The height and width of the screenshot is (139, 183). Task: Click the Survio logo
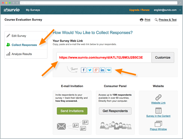point(12,10)
